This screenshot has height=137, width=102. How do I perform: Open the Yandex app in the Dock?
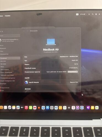73,108
